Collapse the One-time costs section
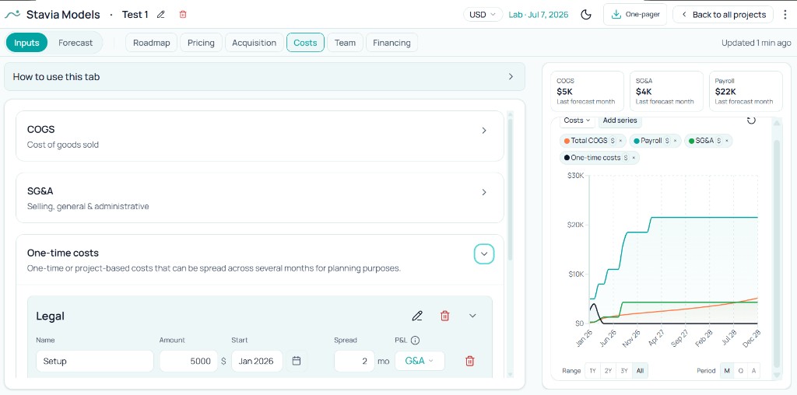The height and width of the screenshot is (395, 797). (484, 253)
